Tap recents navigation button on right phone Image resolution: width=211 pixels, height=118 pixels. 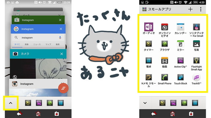click(x=191, y=114)
